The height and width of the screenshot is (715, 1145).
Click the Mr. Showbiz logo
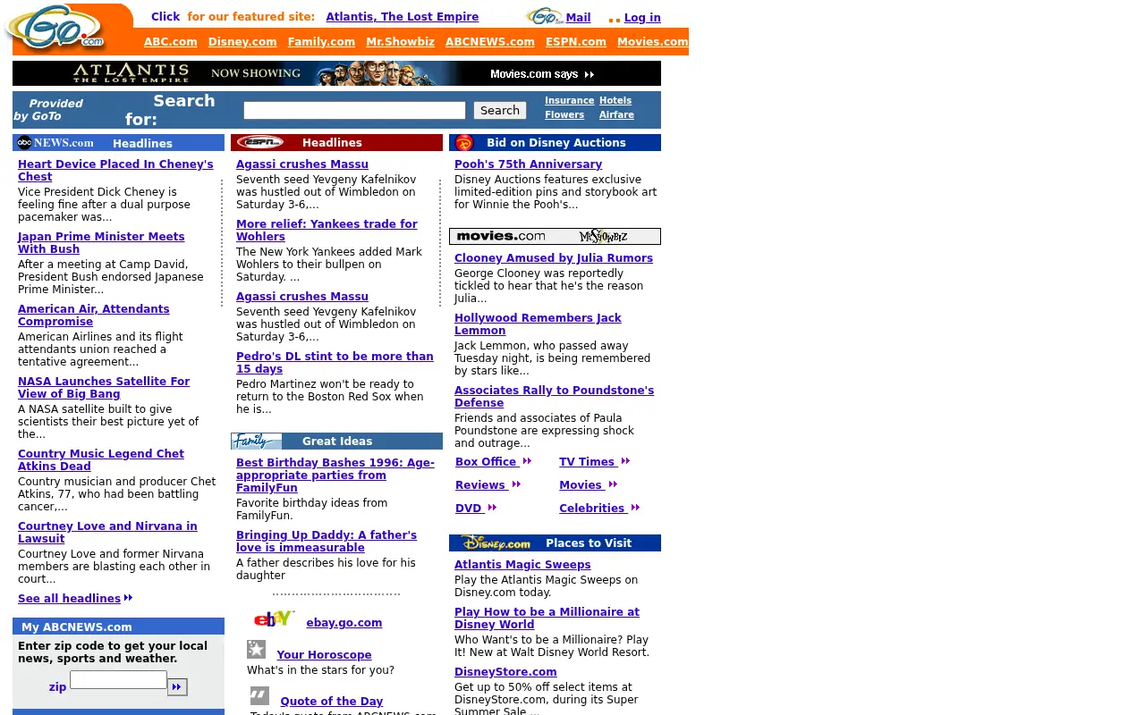click(x=603, y=236)
